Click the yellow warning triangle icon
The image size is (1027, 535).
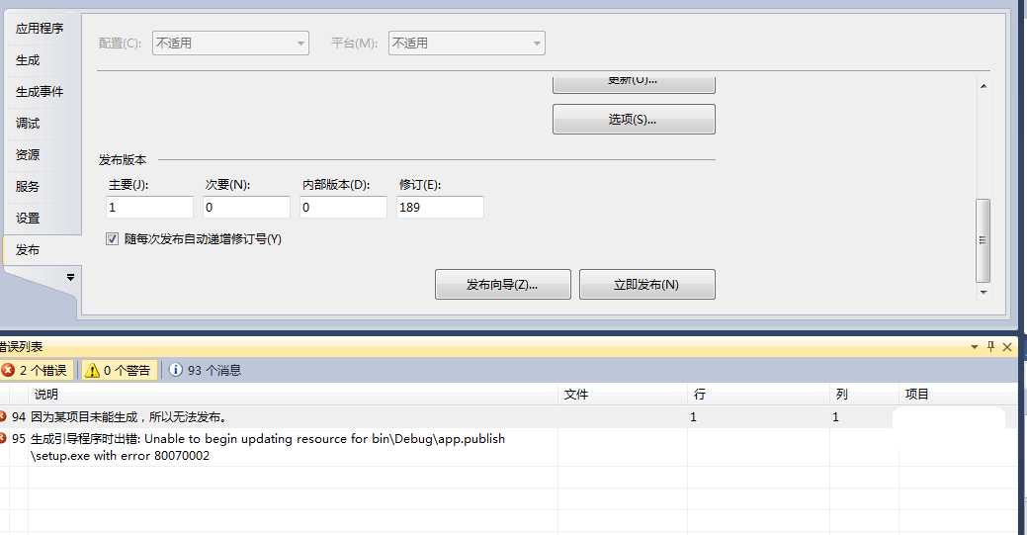92,371
